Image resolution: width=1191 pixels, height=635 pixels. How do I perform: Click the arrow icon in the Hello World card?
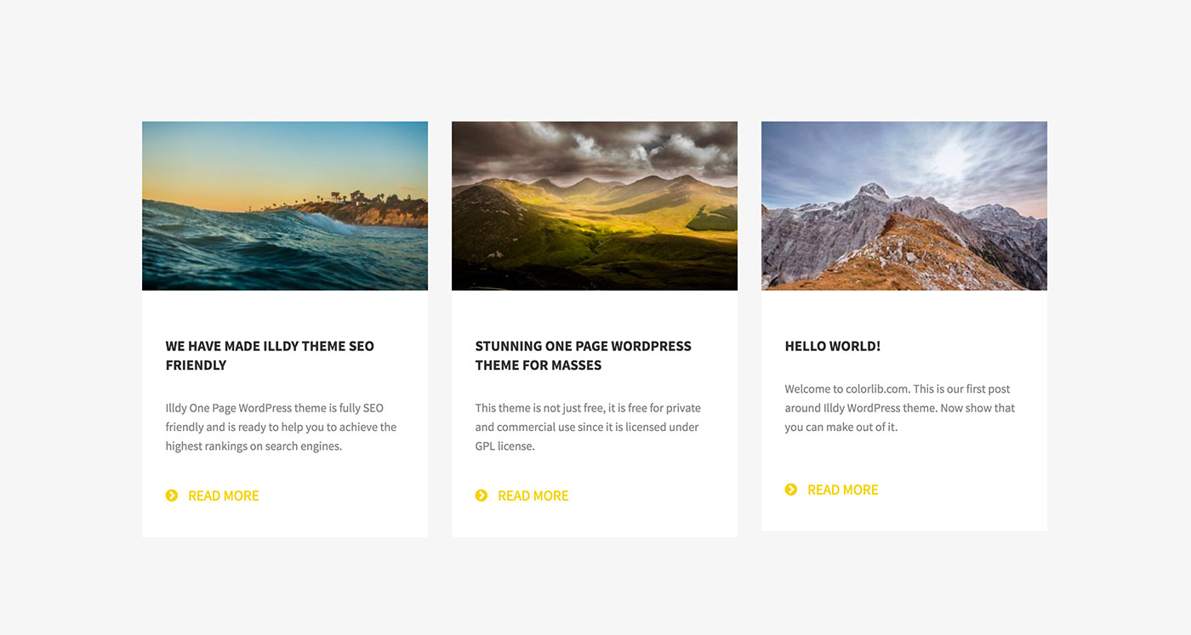click(791, 490)
